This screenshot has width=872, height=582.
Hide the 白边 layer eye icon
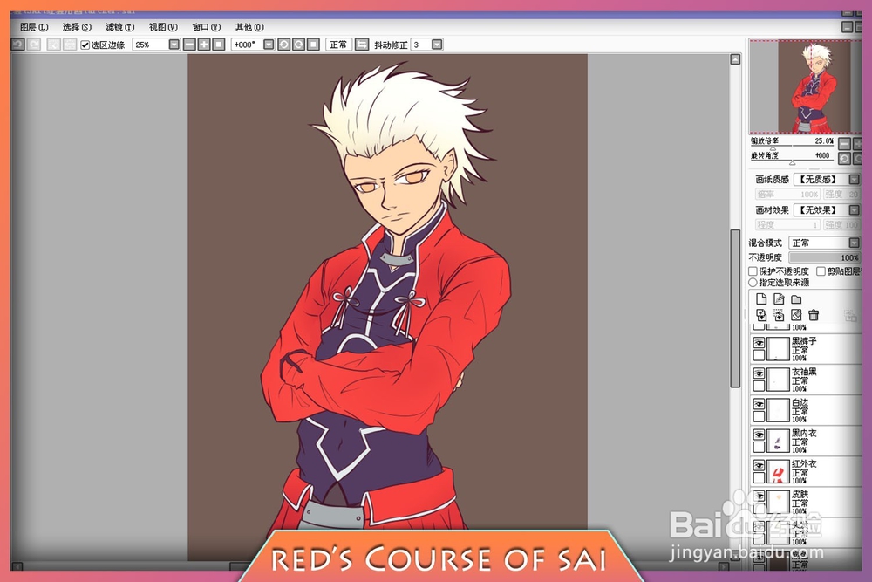coord(759,405)
